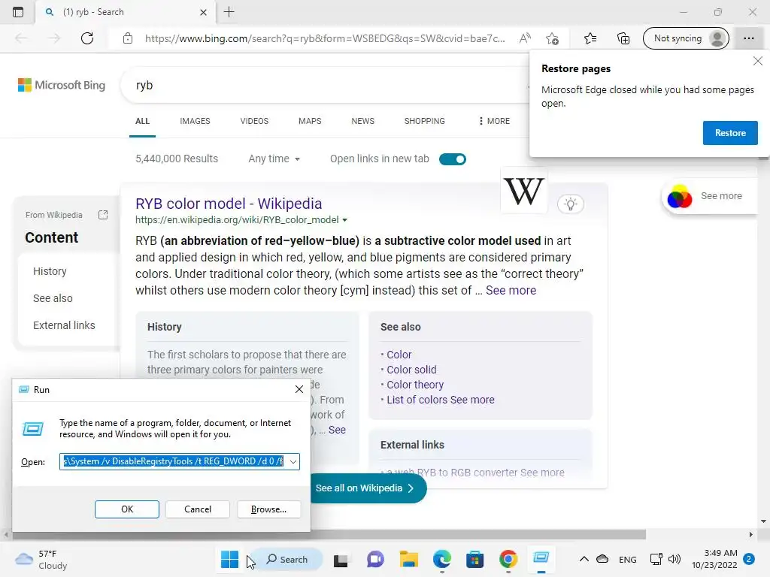Viewport: 770px width, 577px height.
Task: Open RYB color model - Wikipedia link
Action: point(229,204)
